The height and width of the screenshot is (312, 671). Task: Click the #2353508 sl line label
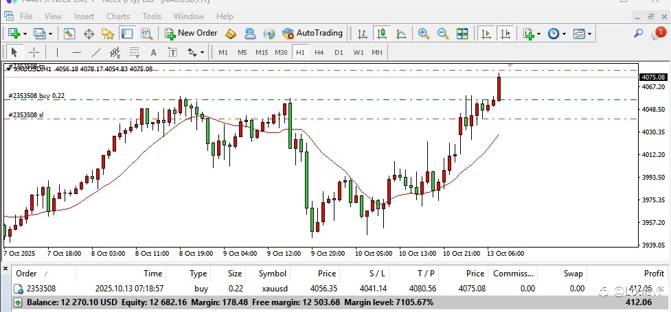[x=26, y=115]
